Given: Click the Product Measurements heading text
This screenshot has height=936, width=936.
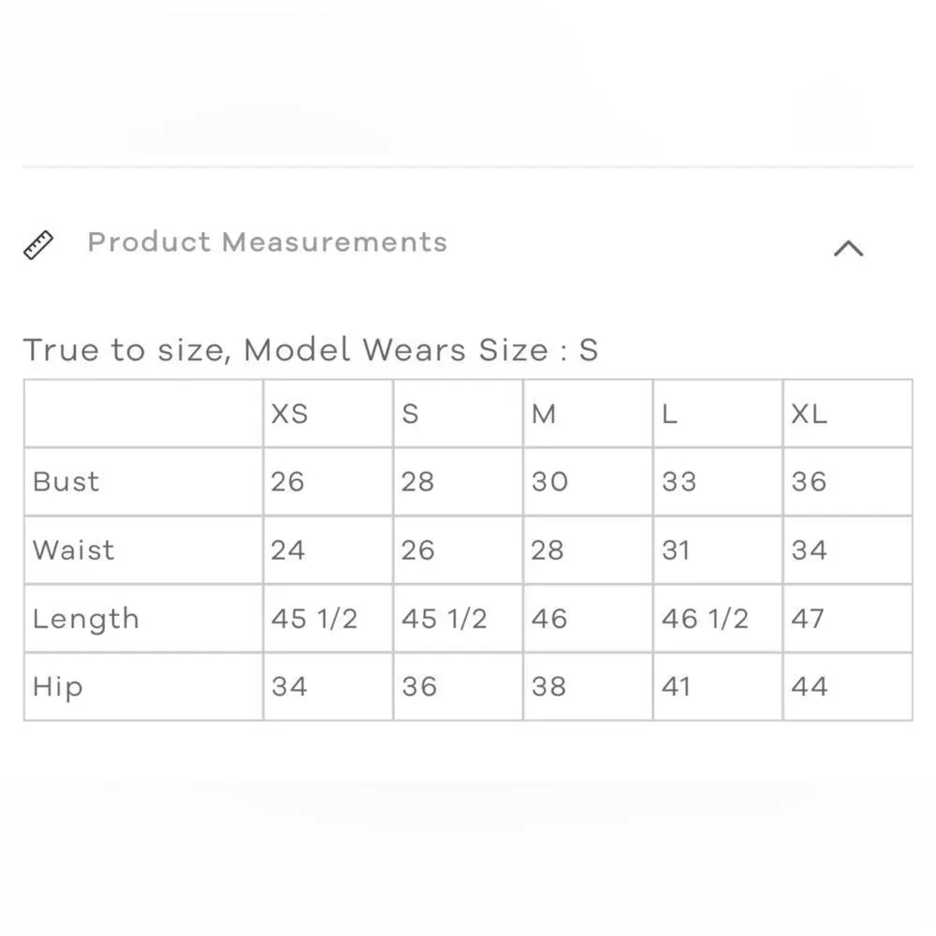Looking at the screenshot, I should [267, 242].
